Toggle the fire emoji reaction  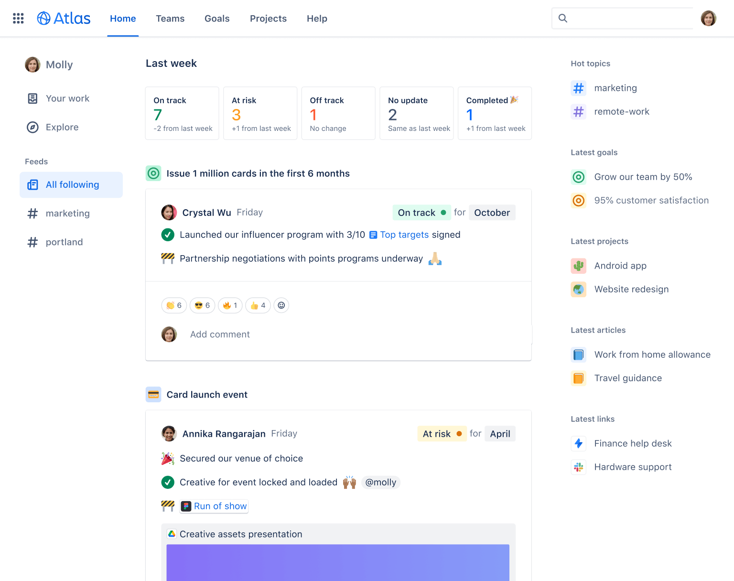(230, 305)
